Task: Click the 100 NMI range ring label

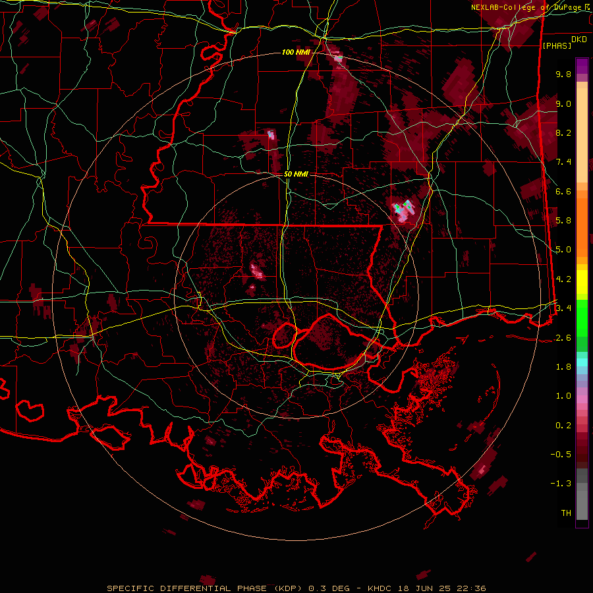Action: (295, 52)
